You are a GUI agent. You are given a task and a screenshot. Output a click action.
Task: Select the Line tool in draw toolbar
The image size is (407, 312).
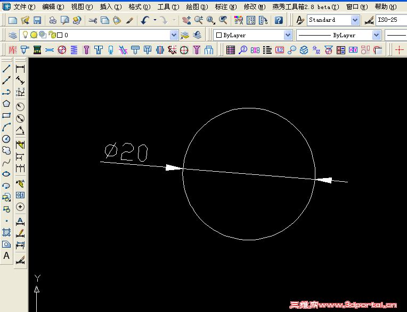tap(6, 69)
